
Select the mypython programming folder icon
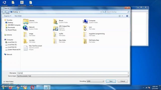(85, 34)
